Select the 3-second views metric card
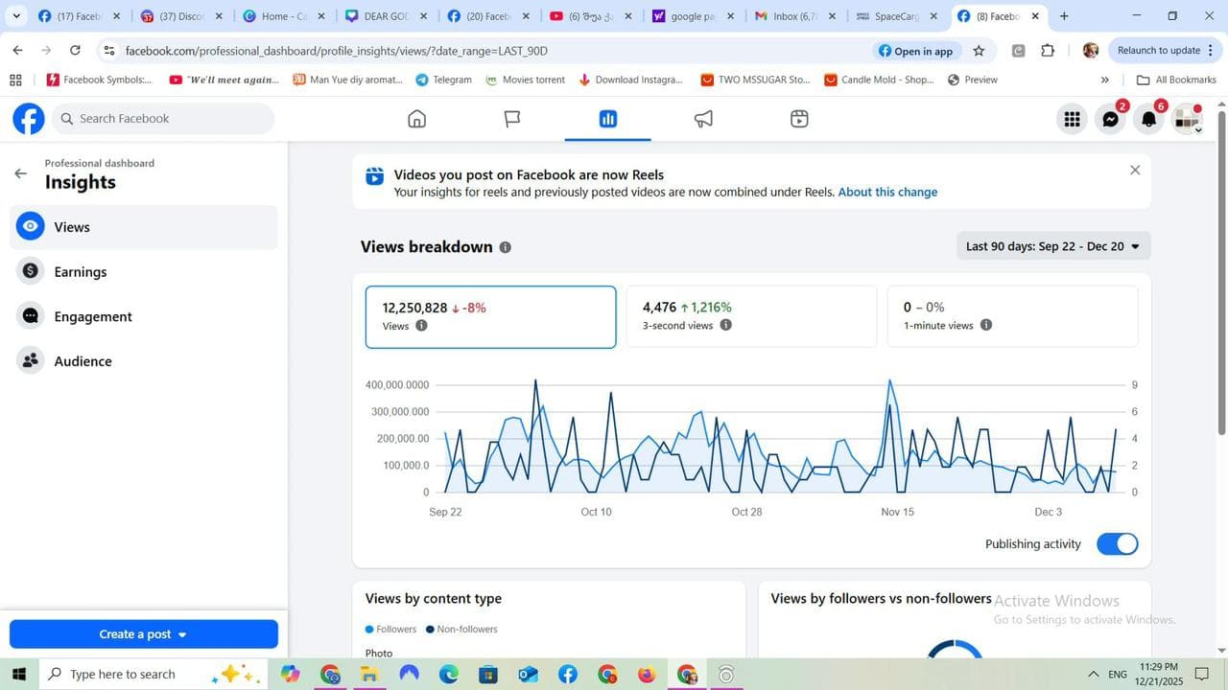1228x690 pixels. coord(750,316)
